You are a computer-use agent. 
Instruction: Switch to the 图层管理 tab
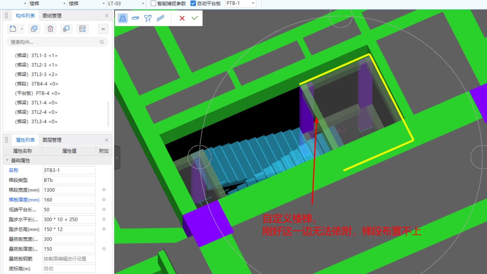(52, 140)
